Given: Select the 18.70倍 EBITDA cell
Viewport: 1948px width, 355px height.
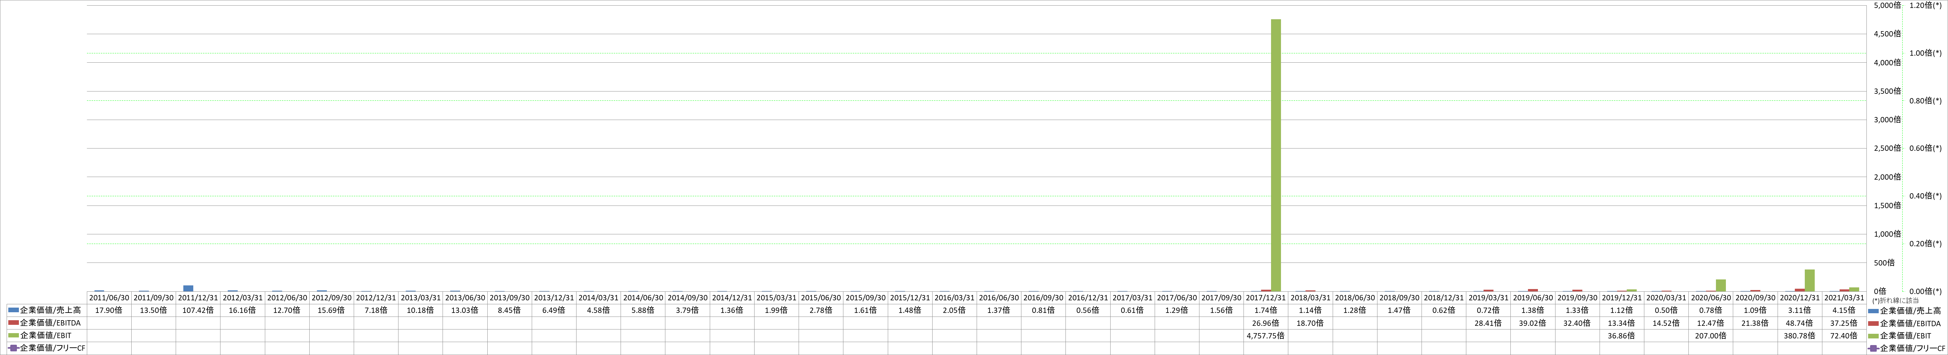Looking at the screenshot, I should coord(1311,323).
